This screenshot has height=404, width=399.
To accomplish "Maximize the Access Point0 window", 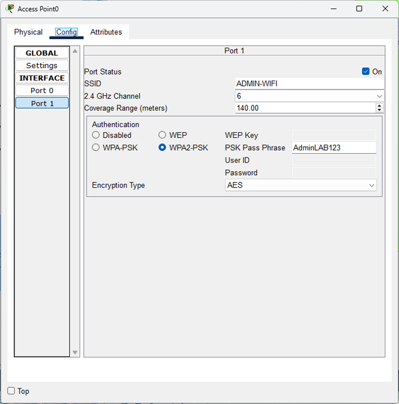I will (x=359, y=9).
